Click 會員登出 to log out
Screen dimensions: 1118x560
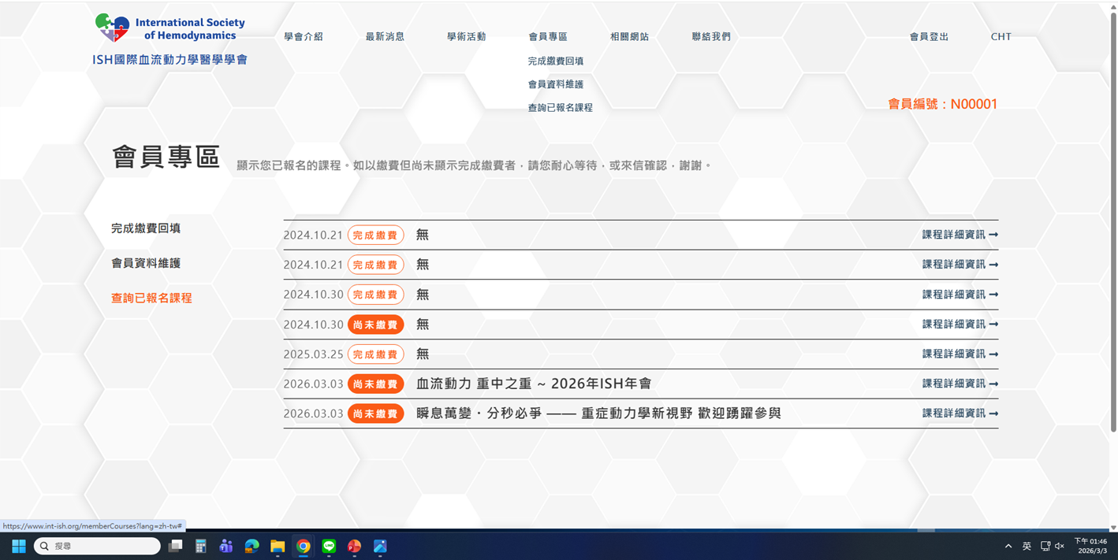click(929, 37)
